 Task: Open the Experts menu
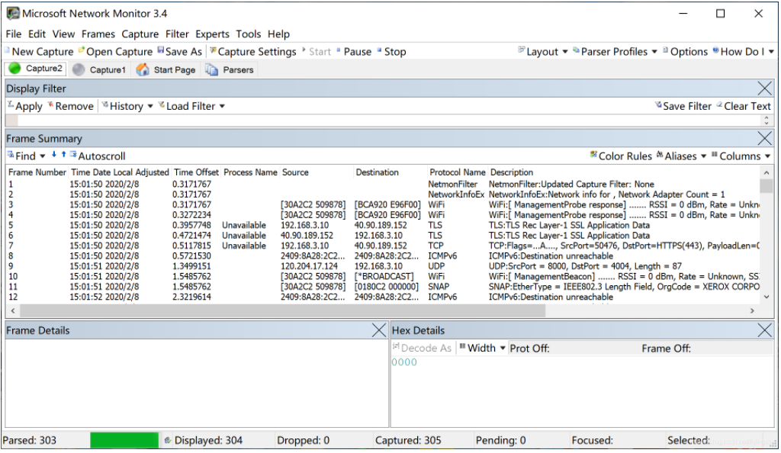(x=212, y=34)
